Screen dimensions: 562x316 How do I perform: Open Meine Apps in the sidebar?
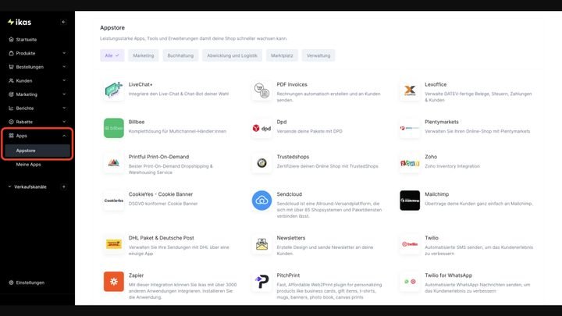(29, 165)
